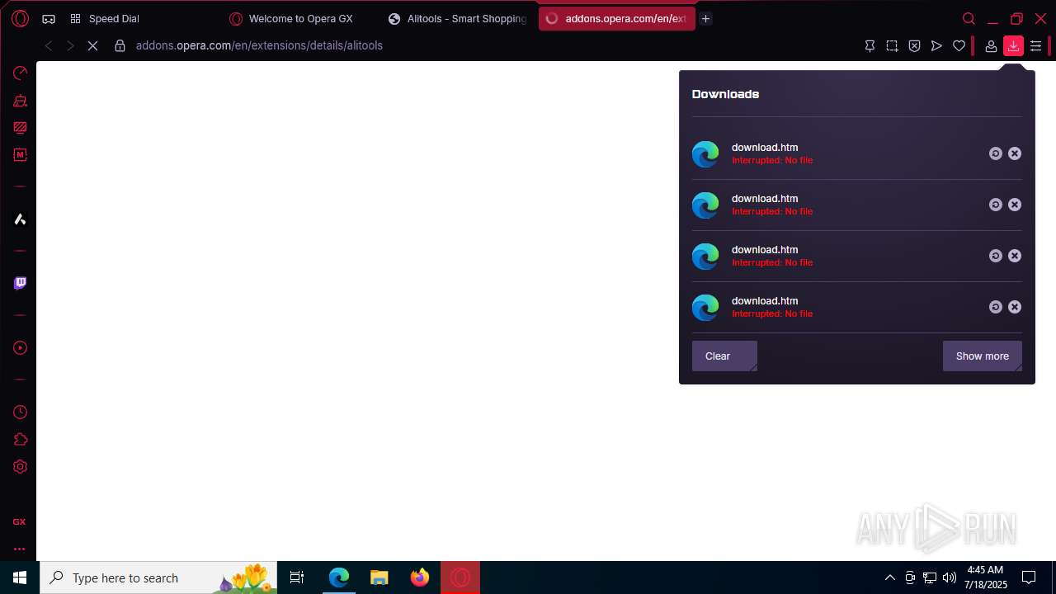Open the Windows notification center
The height and width of the screenshot is (594, 1056).
(1029, 577)
